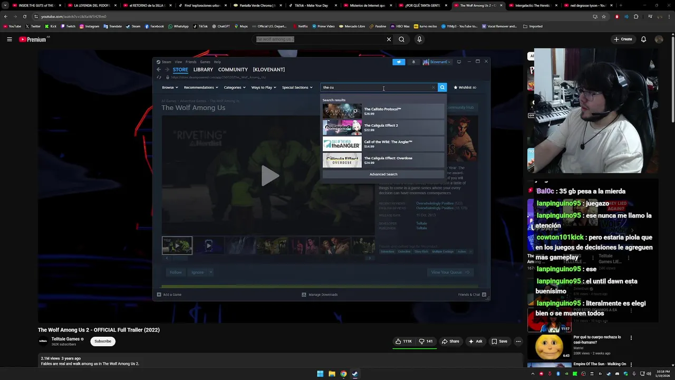Open Steam notifications bell
The image size is (675, 380).
pos(413,62)
